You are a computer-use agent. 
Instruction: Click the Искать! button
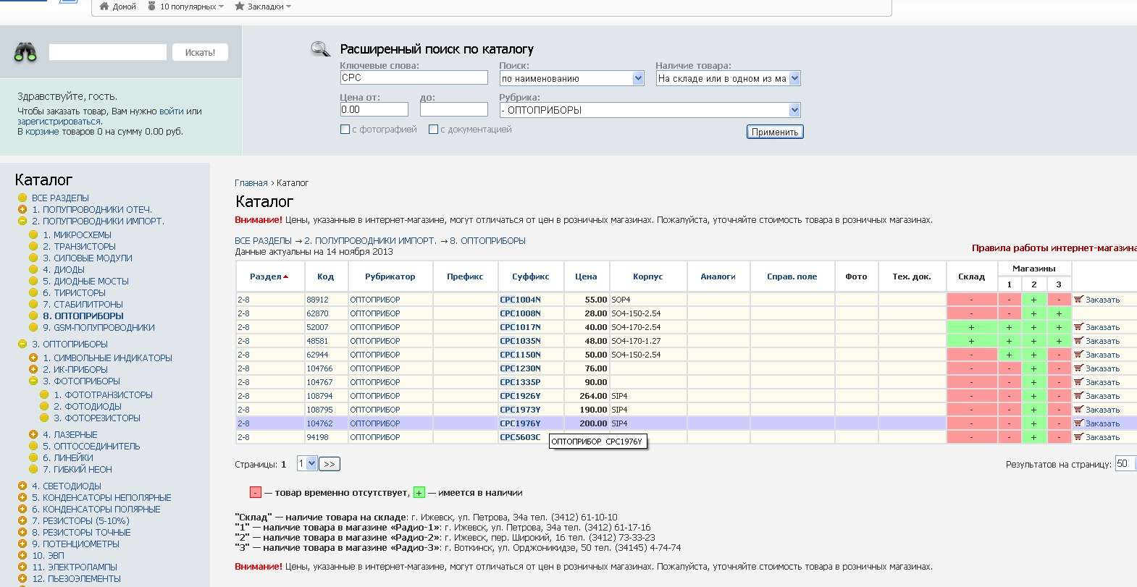(200, 52)
